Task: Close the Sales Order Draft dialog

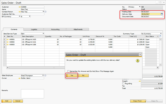Action: (140, 54)
